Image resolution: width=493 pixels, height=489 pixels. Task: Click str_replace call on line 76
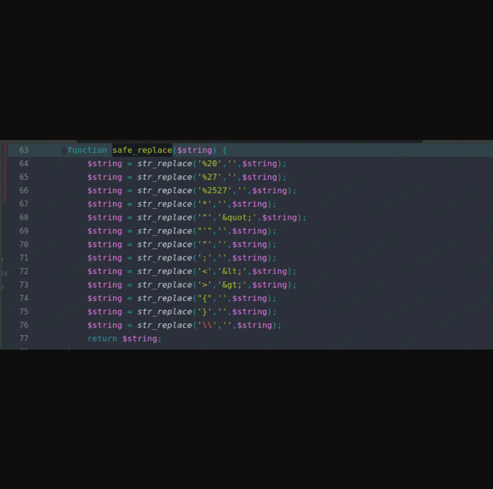[164, 325]
